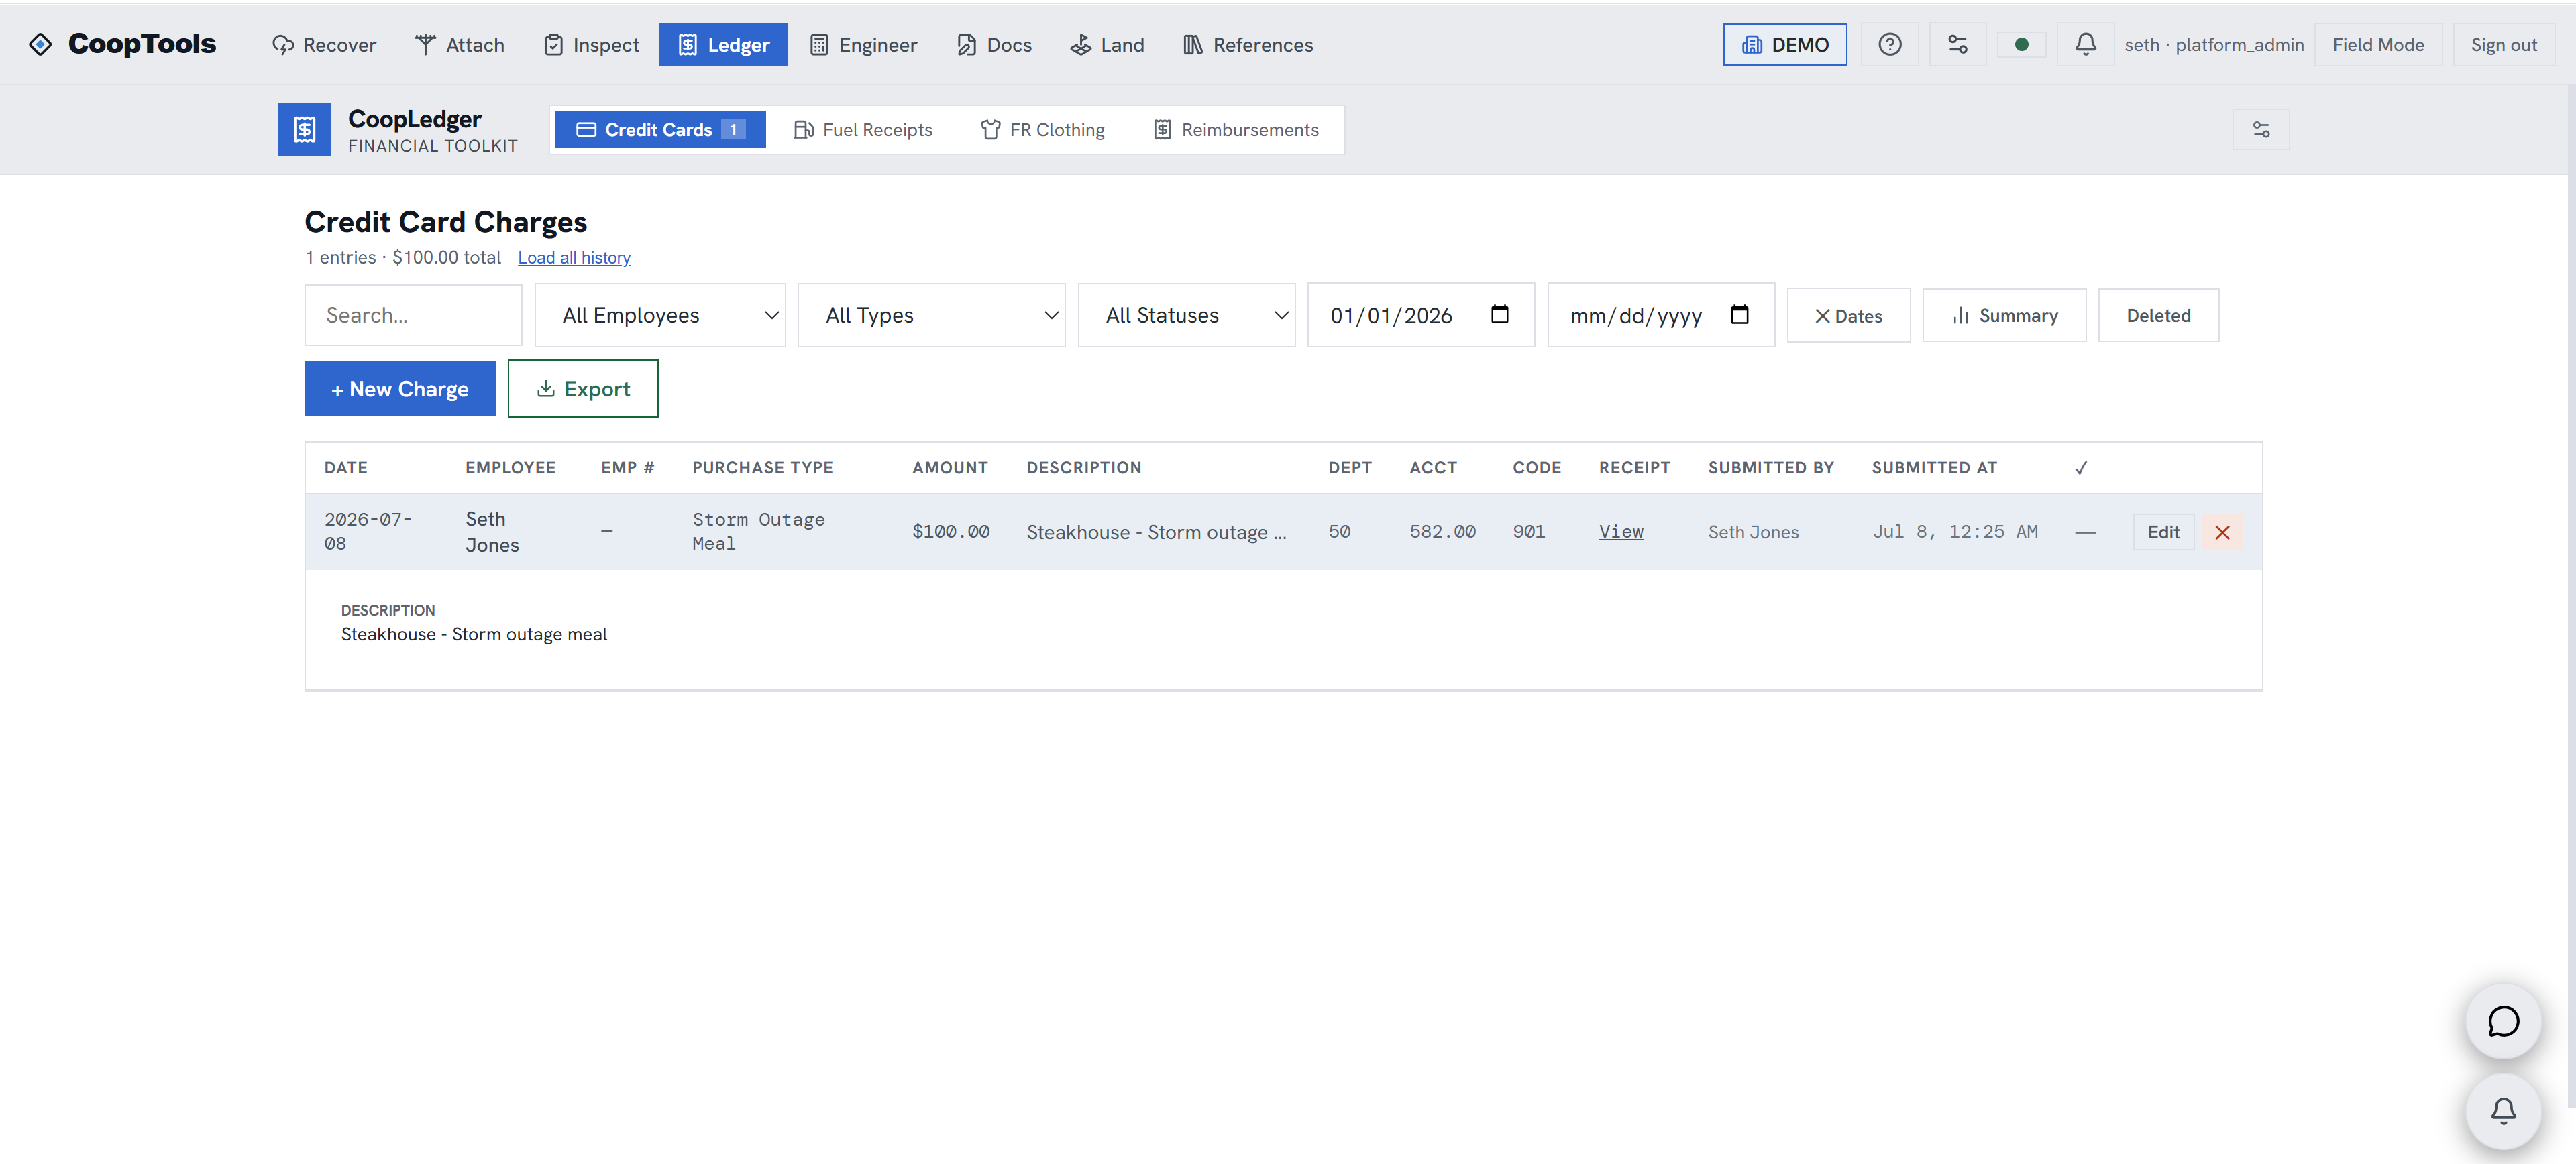Open the start date calendar picker icon

point(1499,314)
